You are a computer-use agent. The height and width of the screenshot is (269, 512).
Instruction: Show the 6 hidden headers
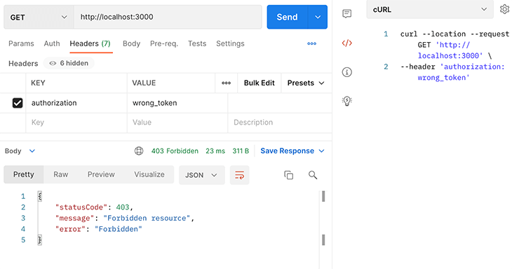click(x=69, y=63)
